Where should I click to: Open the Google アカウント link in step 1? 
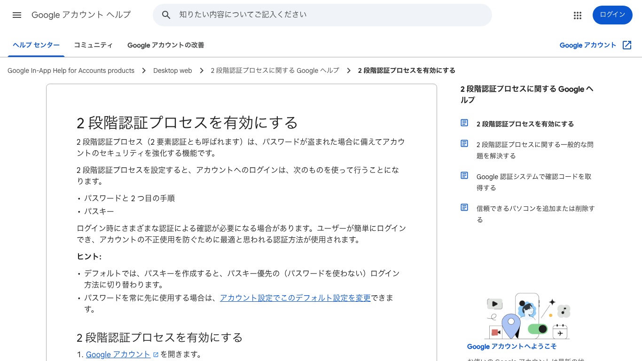118,354
